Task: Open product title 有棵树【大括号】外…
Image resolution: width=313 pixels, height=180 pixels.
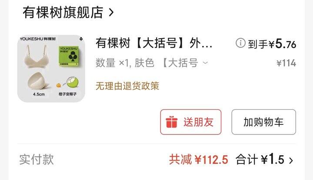Action: coord(154,43)
